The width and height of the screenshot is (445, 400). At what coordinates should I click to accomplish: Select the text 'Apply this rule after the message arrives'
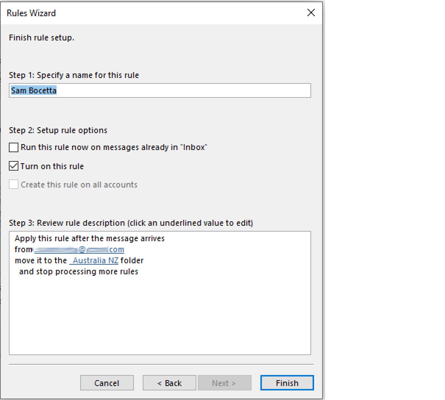click(x=90, y=239)
